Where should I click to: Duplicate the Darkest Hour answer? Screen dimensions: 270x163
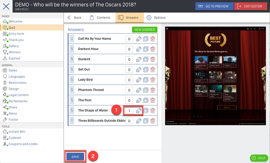click(146, 49)
